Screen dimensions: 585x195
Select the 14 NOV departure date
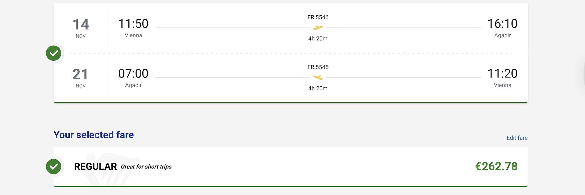point(81,28)
